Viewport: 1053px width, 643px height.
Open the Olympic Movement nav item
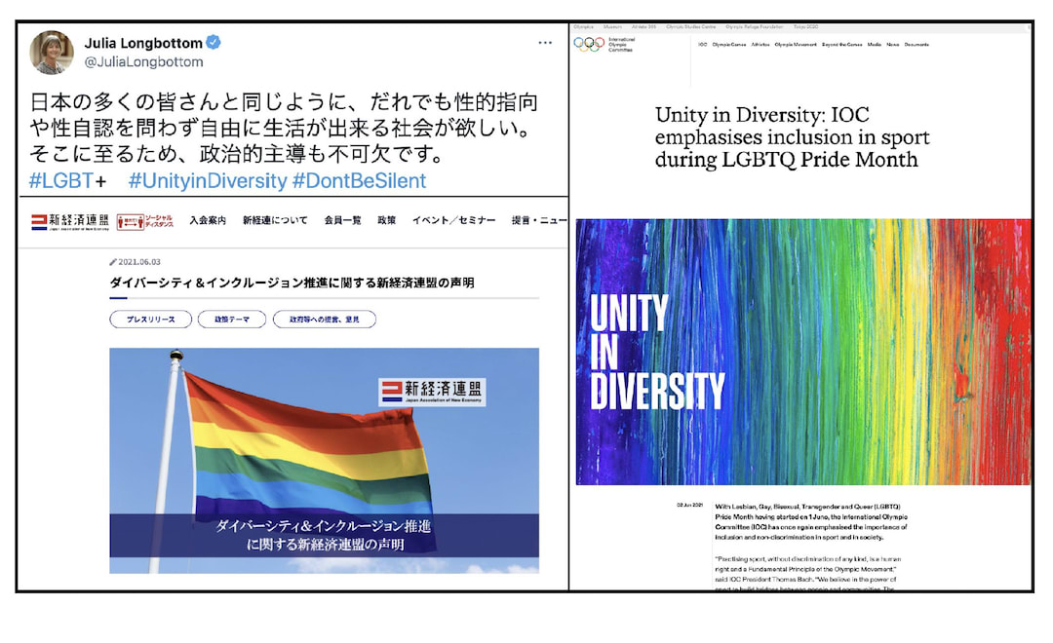(x=796, y=44)
